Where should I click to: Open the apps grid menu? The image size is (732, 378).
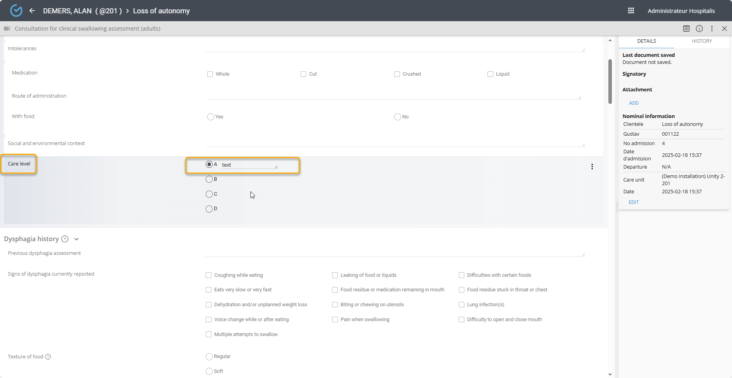631,11
